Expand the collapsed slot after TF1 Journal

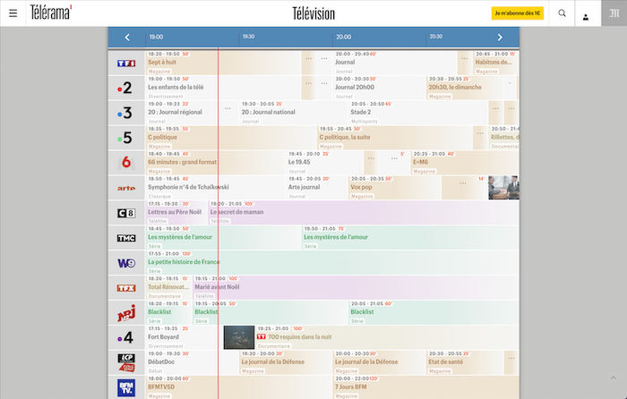click(464, 59)
